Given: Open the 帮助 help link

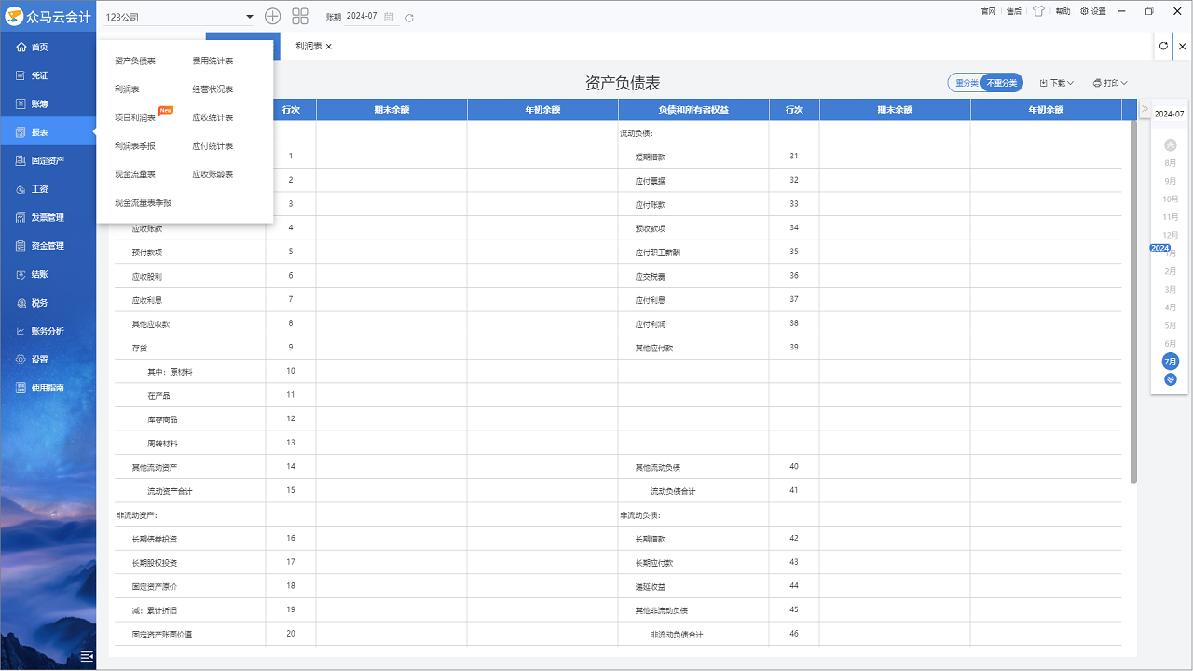Looking at the screenshot, I should (x=1062, y=11).
